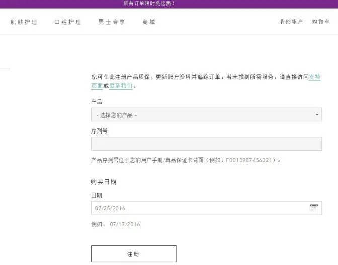This screenshot has height=265, width=338.
Task: Open the 肌肤护理 menu
Action: click(x=24, y=22)
